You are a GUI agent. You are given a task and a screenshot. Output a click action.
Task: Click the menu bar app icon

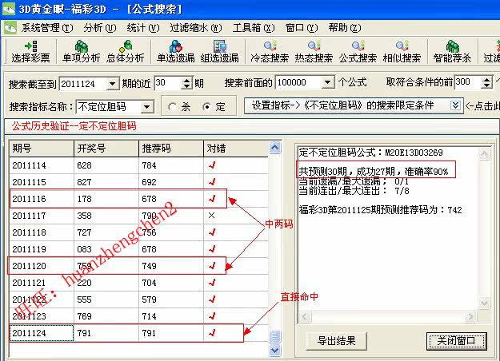point(10,28)
